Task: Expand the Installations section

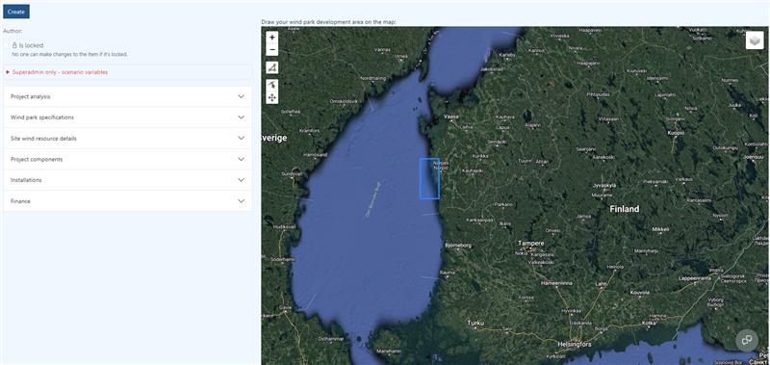Action: point(128,180)
